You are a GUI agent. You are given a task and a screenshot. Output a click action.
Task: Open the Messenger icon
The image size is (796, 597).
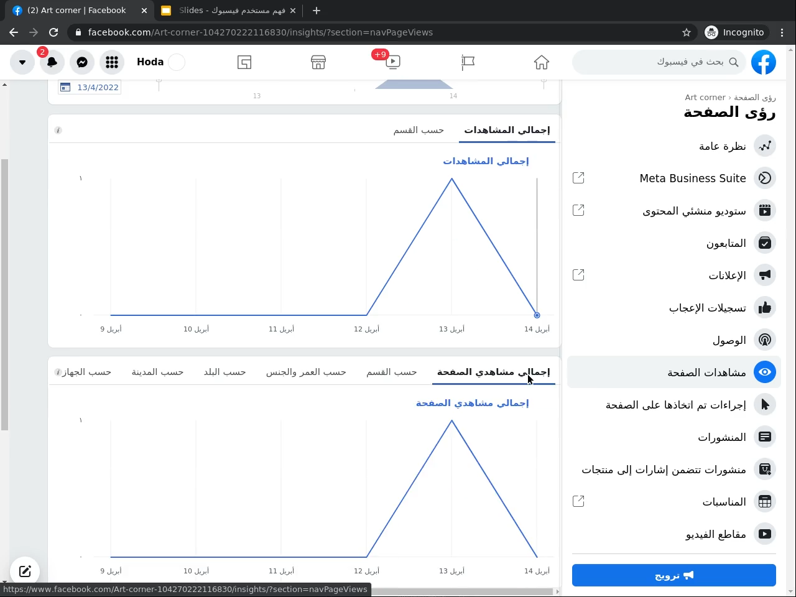coord(82,62)
